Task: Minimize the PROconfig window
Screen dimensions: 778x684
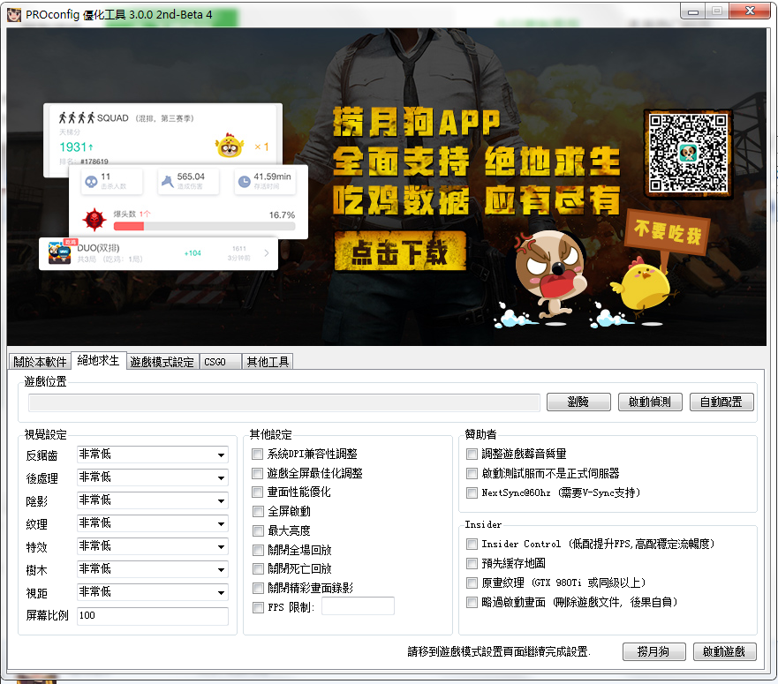Action: 693,11
